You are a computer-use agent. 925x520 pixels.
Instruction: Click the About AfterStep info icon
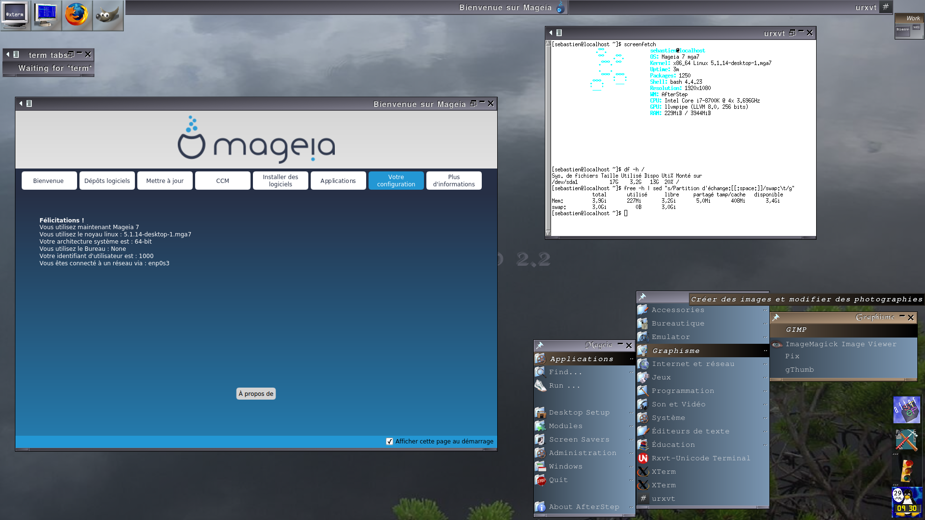[541, 507]
